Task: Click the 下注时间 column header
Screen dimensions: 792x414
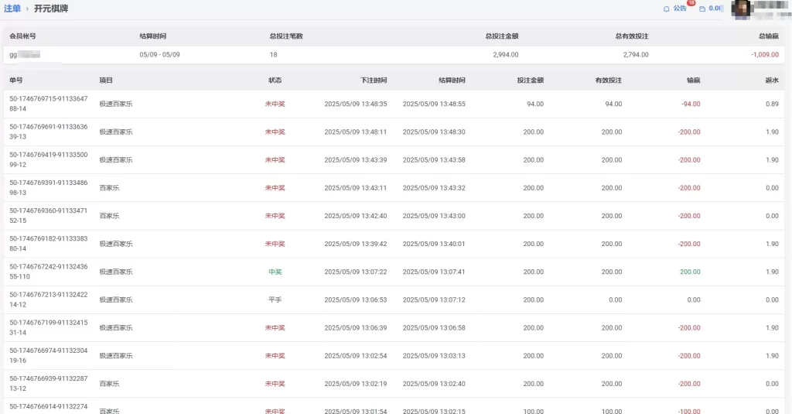Action: click(374, 80)
